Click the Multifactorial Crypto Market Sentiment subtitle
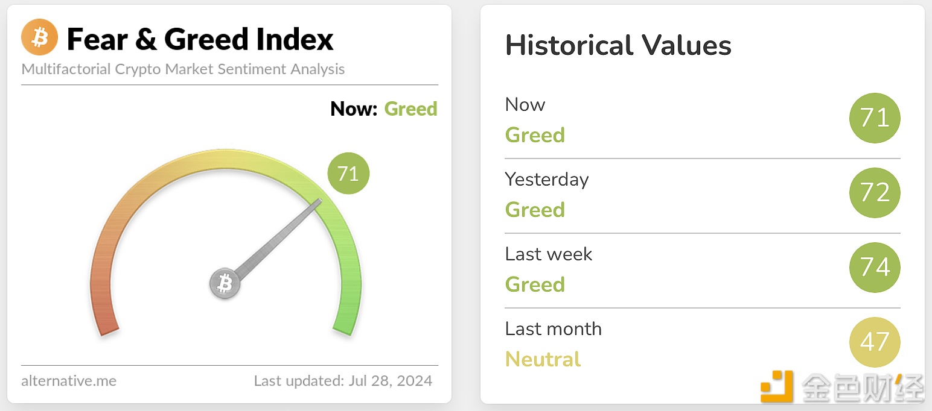The width and height of the screenshot is (932, 411). click(183, 69)
